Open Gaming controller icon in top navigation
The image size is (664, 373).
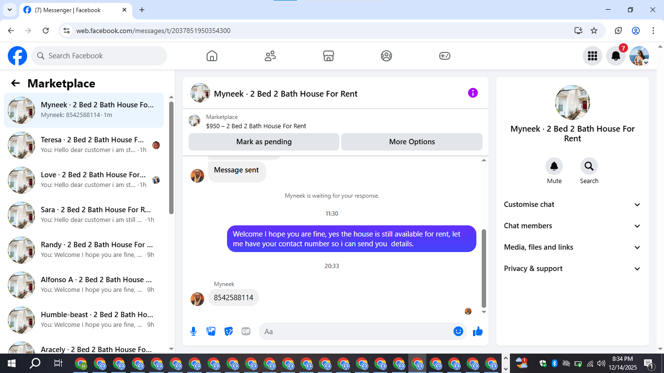[x=445, y=56]
